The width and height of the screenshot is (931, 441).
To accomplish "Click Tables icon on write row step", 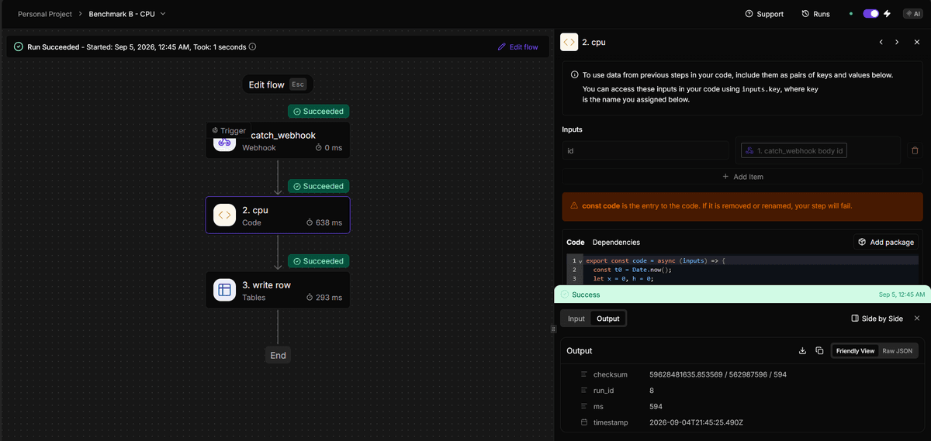I will click(x=224, y=290).
